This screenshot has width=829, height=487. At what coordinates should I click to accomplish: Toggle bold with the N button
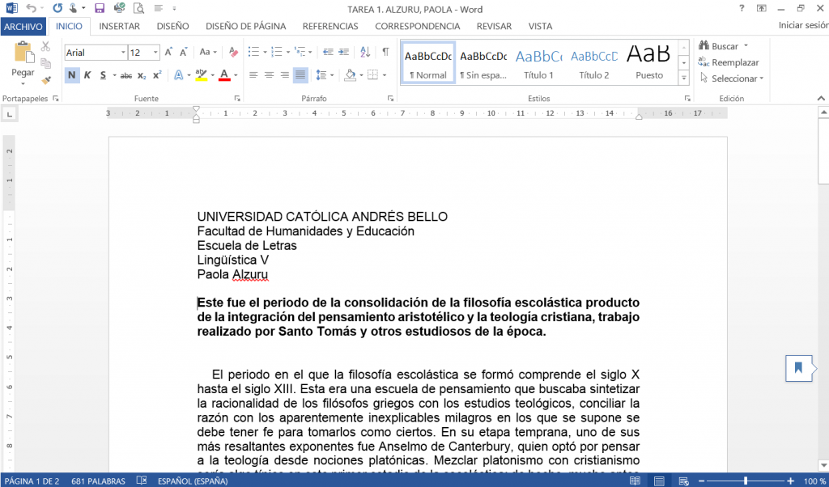pos(72,74)
